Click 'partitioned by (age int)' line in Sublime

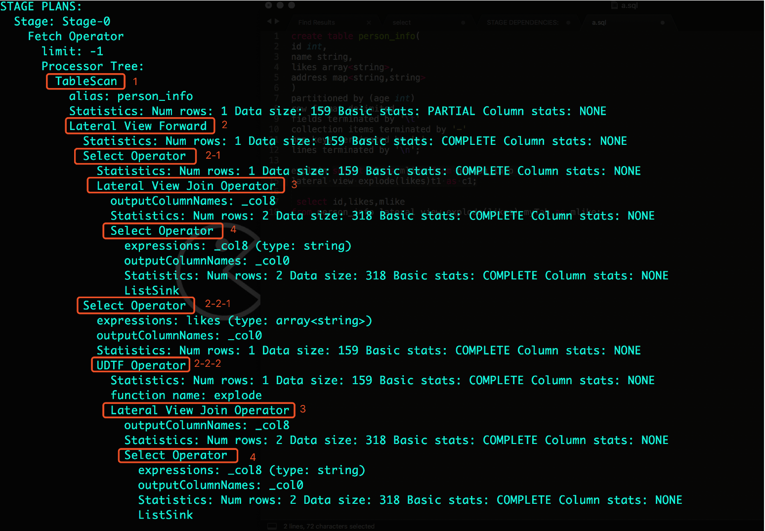point(353,98)
